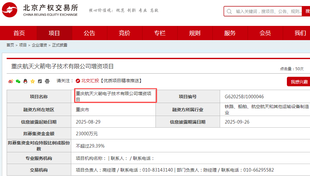Click the 拟募集资金金额 label cell
Screen dimensions: 310x176
tap(39, 134)
